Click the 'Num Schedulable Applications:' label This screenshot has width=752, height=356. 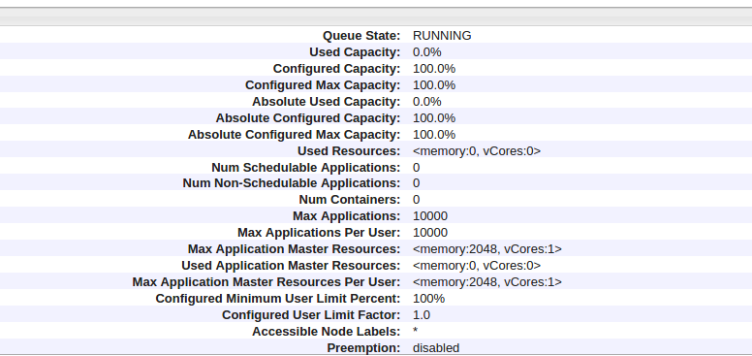pyautogui.click(x=305, y=168)
